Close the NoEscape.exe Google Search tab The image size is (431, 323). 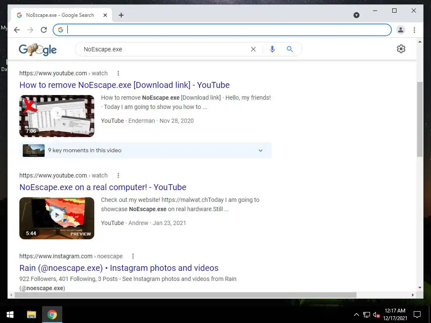105,15
